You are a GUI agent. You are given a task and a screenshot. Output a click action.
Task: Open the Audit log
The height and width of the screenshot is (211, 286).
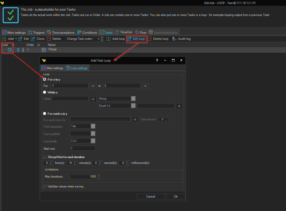(x=181, y=39)
